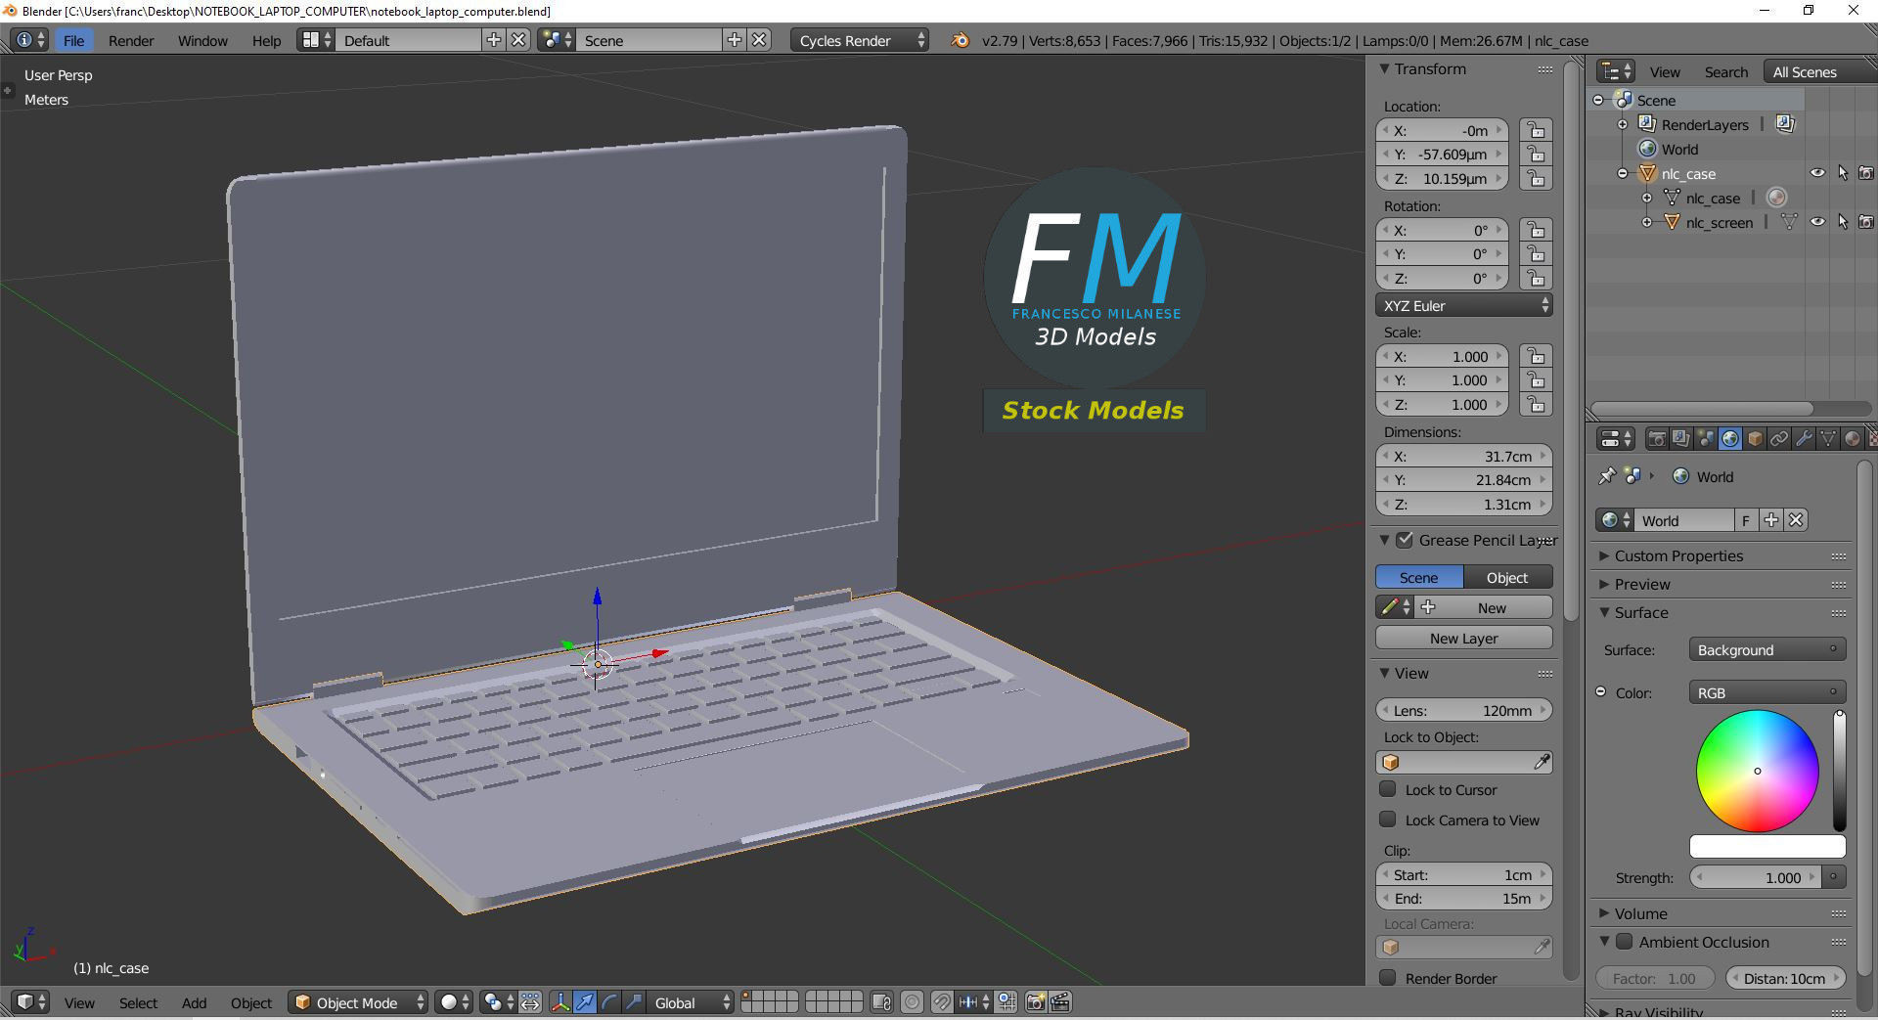Select the scale manipulator icon
1878x1020 pixels.
[x=633, y=1002]
